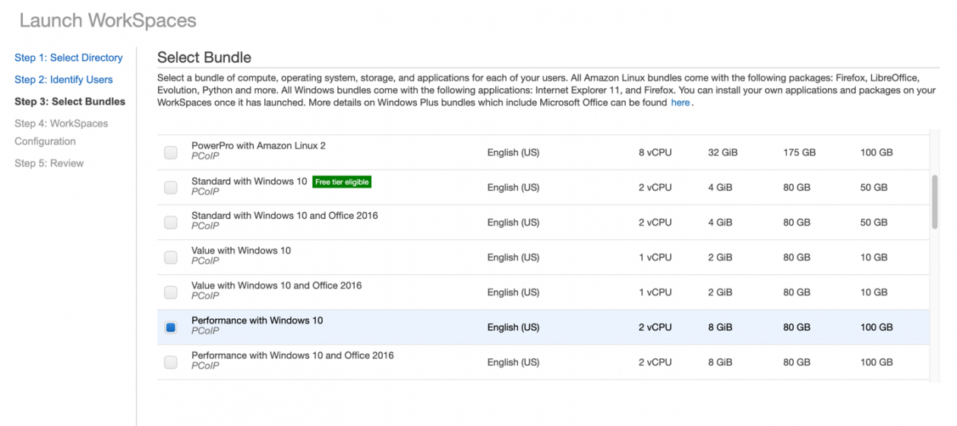Go to Step 1: Select Directory
The height and width of the screenshot is (426, 957).
pos(68,58)
